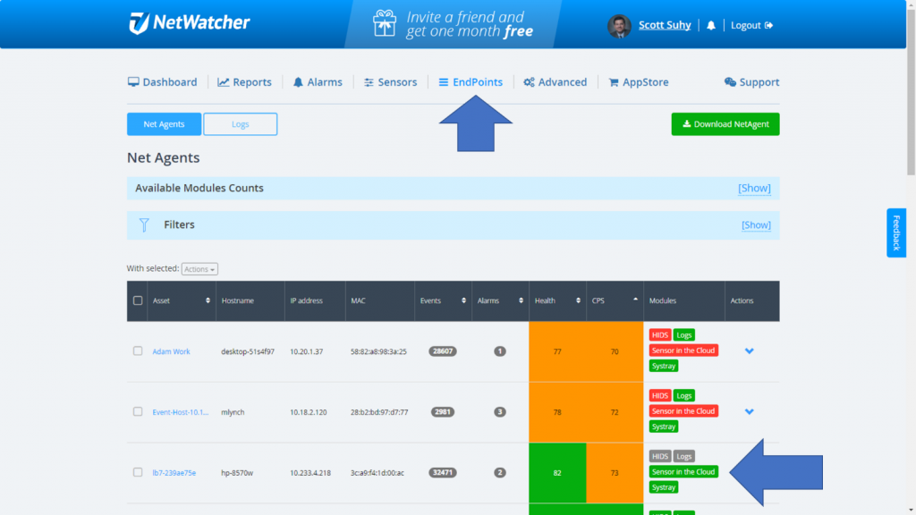The height and width of the screenshot is (515, 916).
Task: Open the Actions dropdown
Action: tap(199, 269)
